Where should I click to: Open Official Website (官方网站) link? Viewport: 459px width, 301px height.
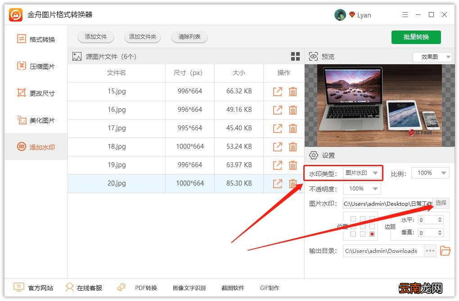pos(33,288)
